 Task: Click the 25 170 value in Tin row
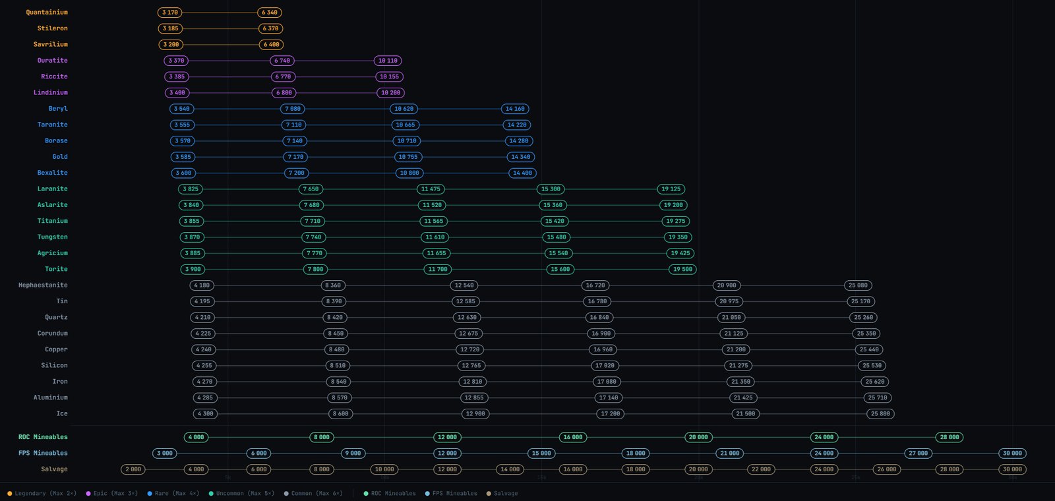[860, 301]
